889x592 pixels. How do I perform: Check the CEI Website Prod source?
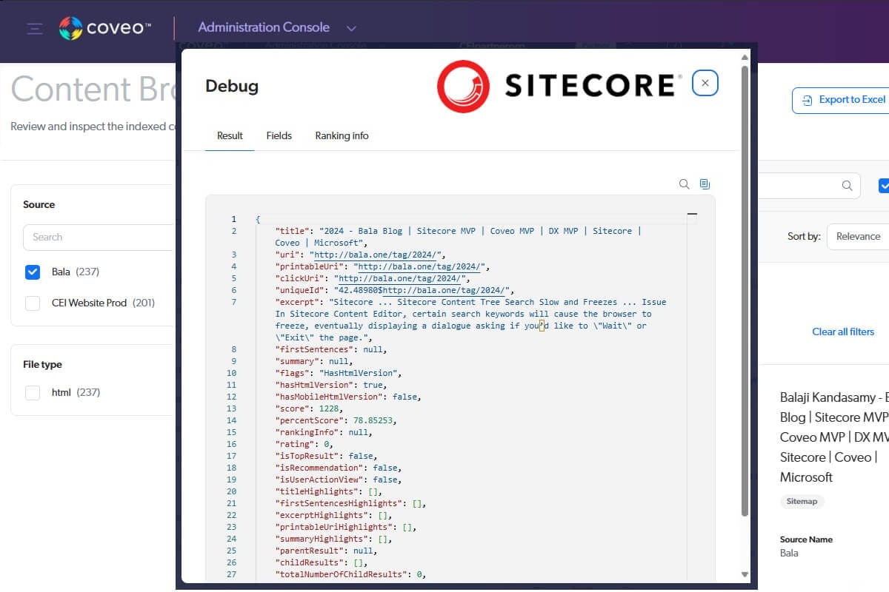tap(33, 303)
